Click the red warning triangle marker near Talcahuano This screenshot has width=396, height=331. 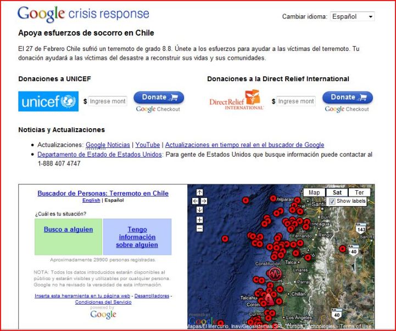(x=269, y=299)
